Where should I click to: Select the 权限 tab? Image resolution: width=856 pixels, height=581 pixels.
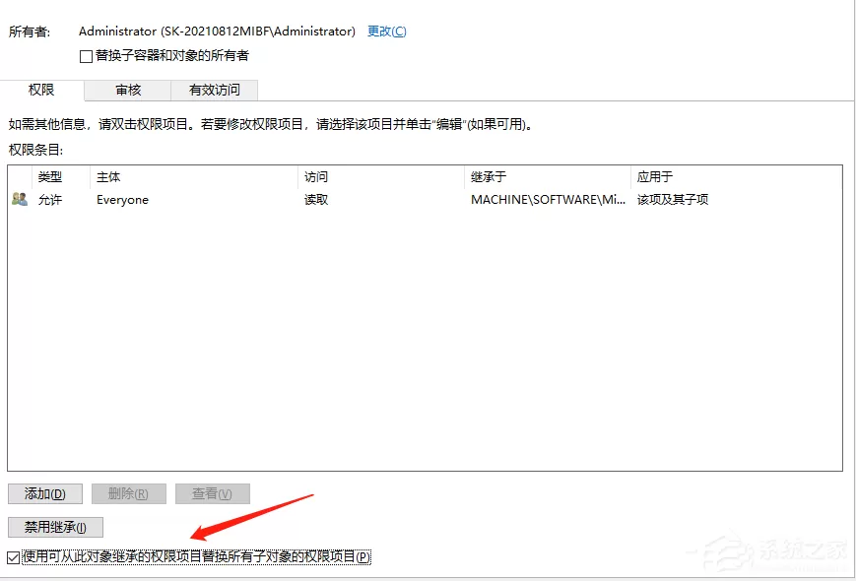click(x=41, y=90)
